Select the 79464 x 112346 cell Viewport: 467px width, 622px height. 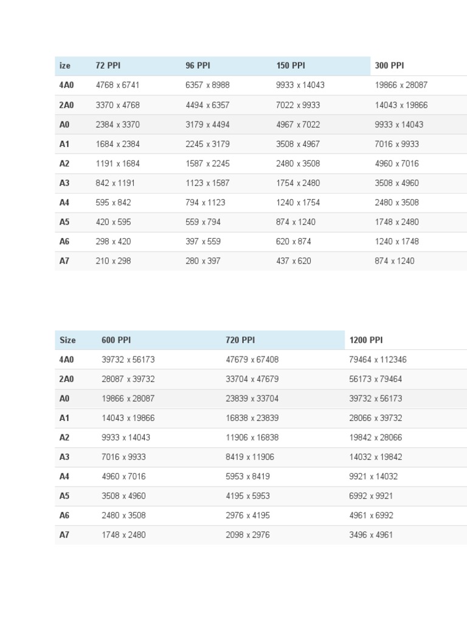378,360
